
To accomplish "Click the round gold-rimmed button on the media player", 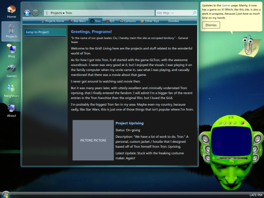I will (243, 123).
